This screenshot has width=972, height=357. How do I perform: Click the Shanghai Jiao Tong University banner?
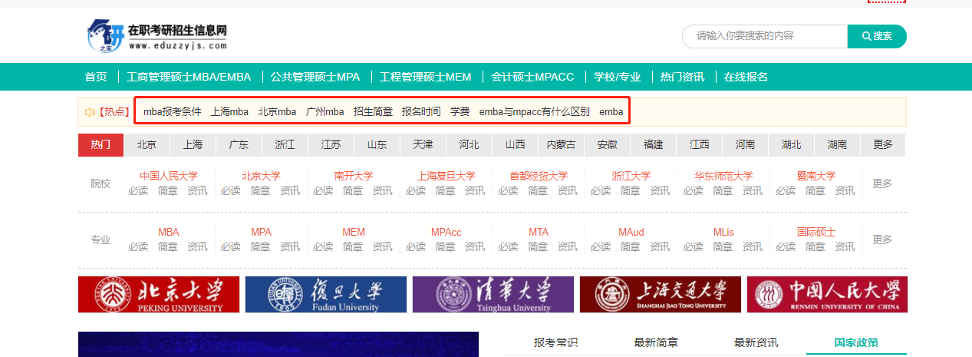[661, 295]
